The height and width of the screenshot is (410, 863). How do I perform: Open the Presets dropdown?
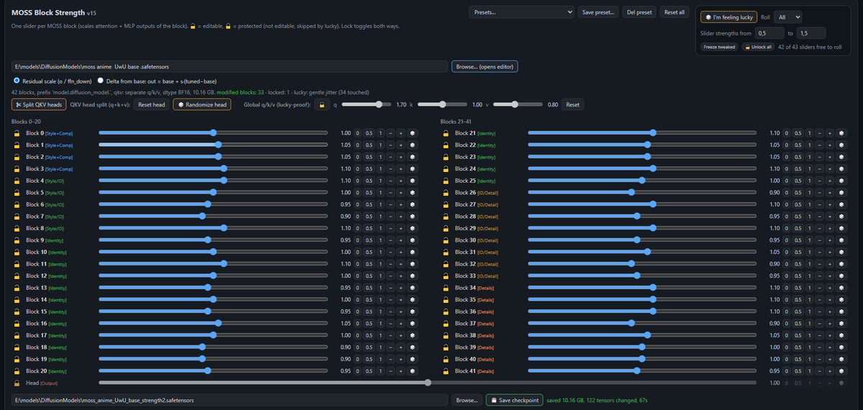pyautogui.click(x=521, y=12)
